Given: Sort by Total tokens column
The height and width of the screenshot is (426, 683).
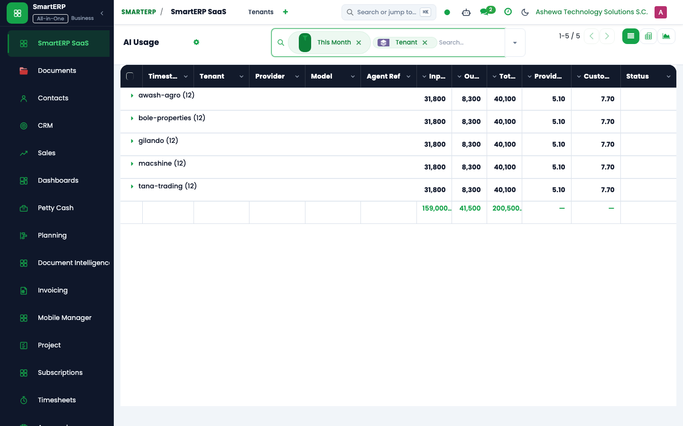Looking at the screenshot, I should click(x=504, y=76).
